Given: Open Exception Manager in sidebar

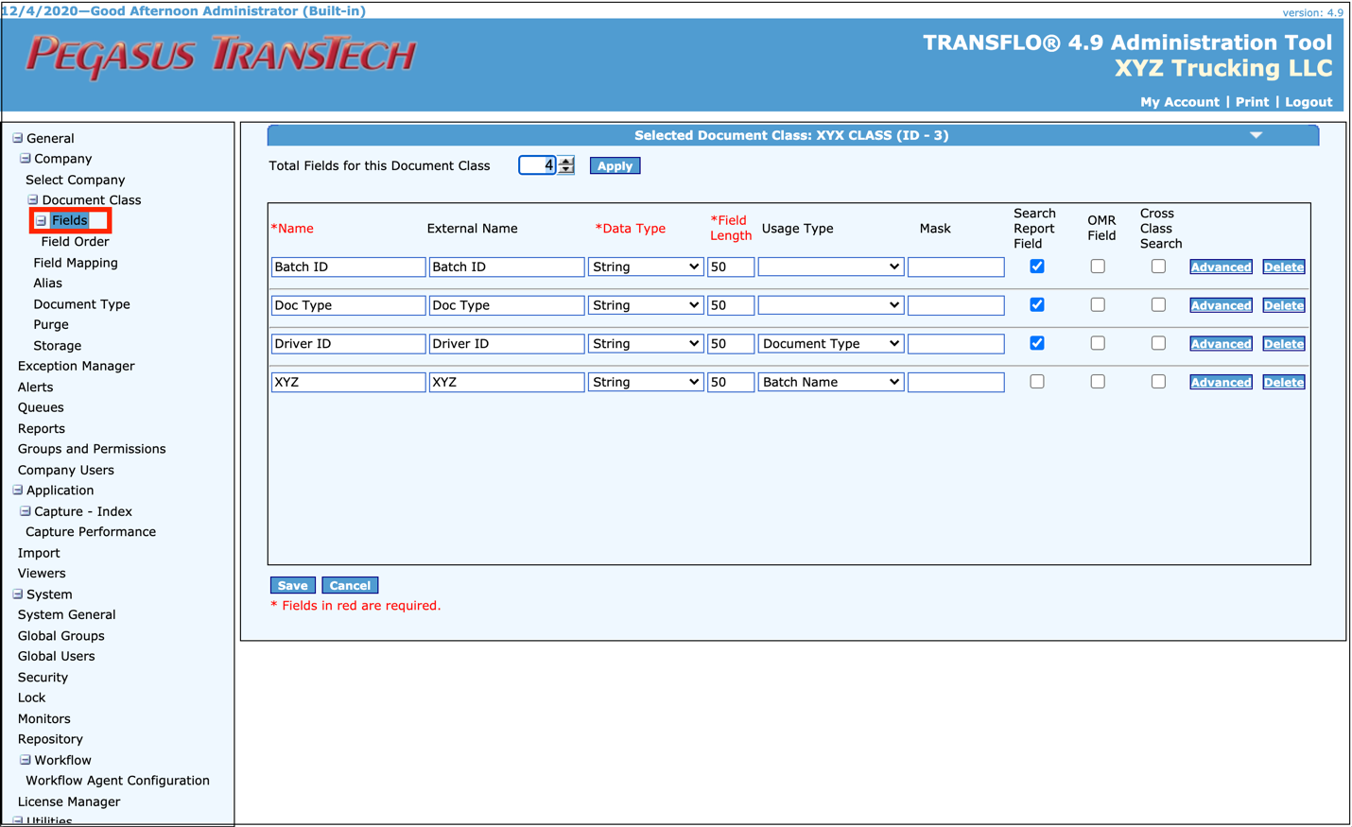Looking at the screenshot, I should coord(77,366).
